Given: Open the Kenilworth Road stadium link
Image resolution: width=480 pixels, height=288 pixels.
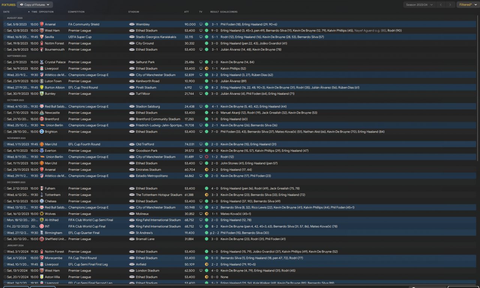Looking at the screenshot, I should point(147,81).
